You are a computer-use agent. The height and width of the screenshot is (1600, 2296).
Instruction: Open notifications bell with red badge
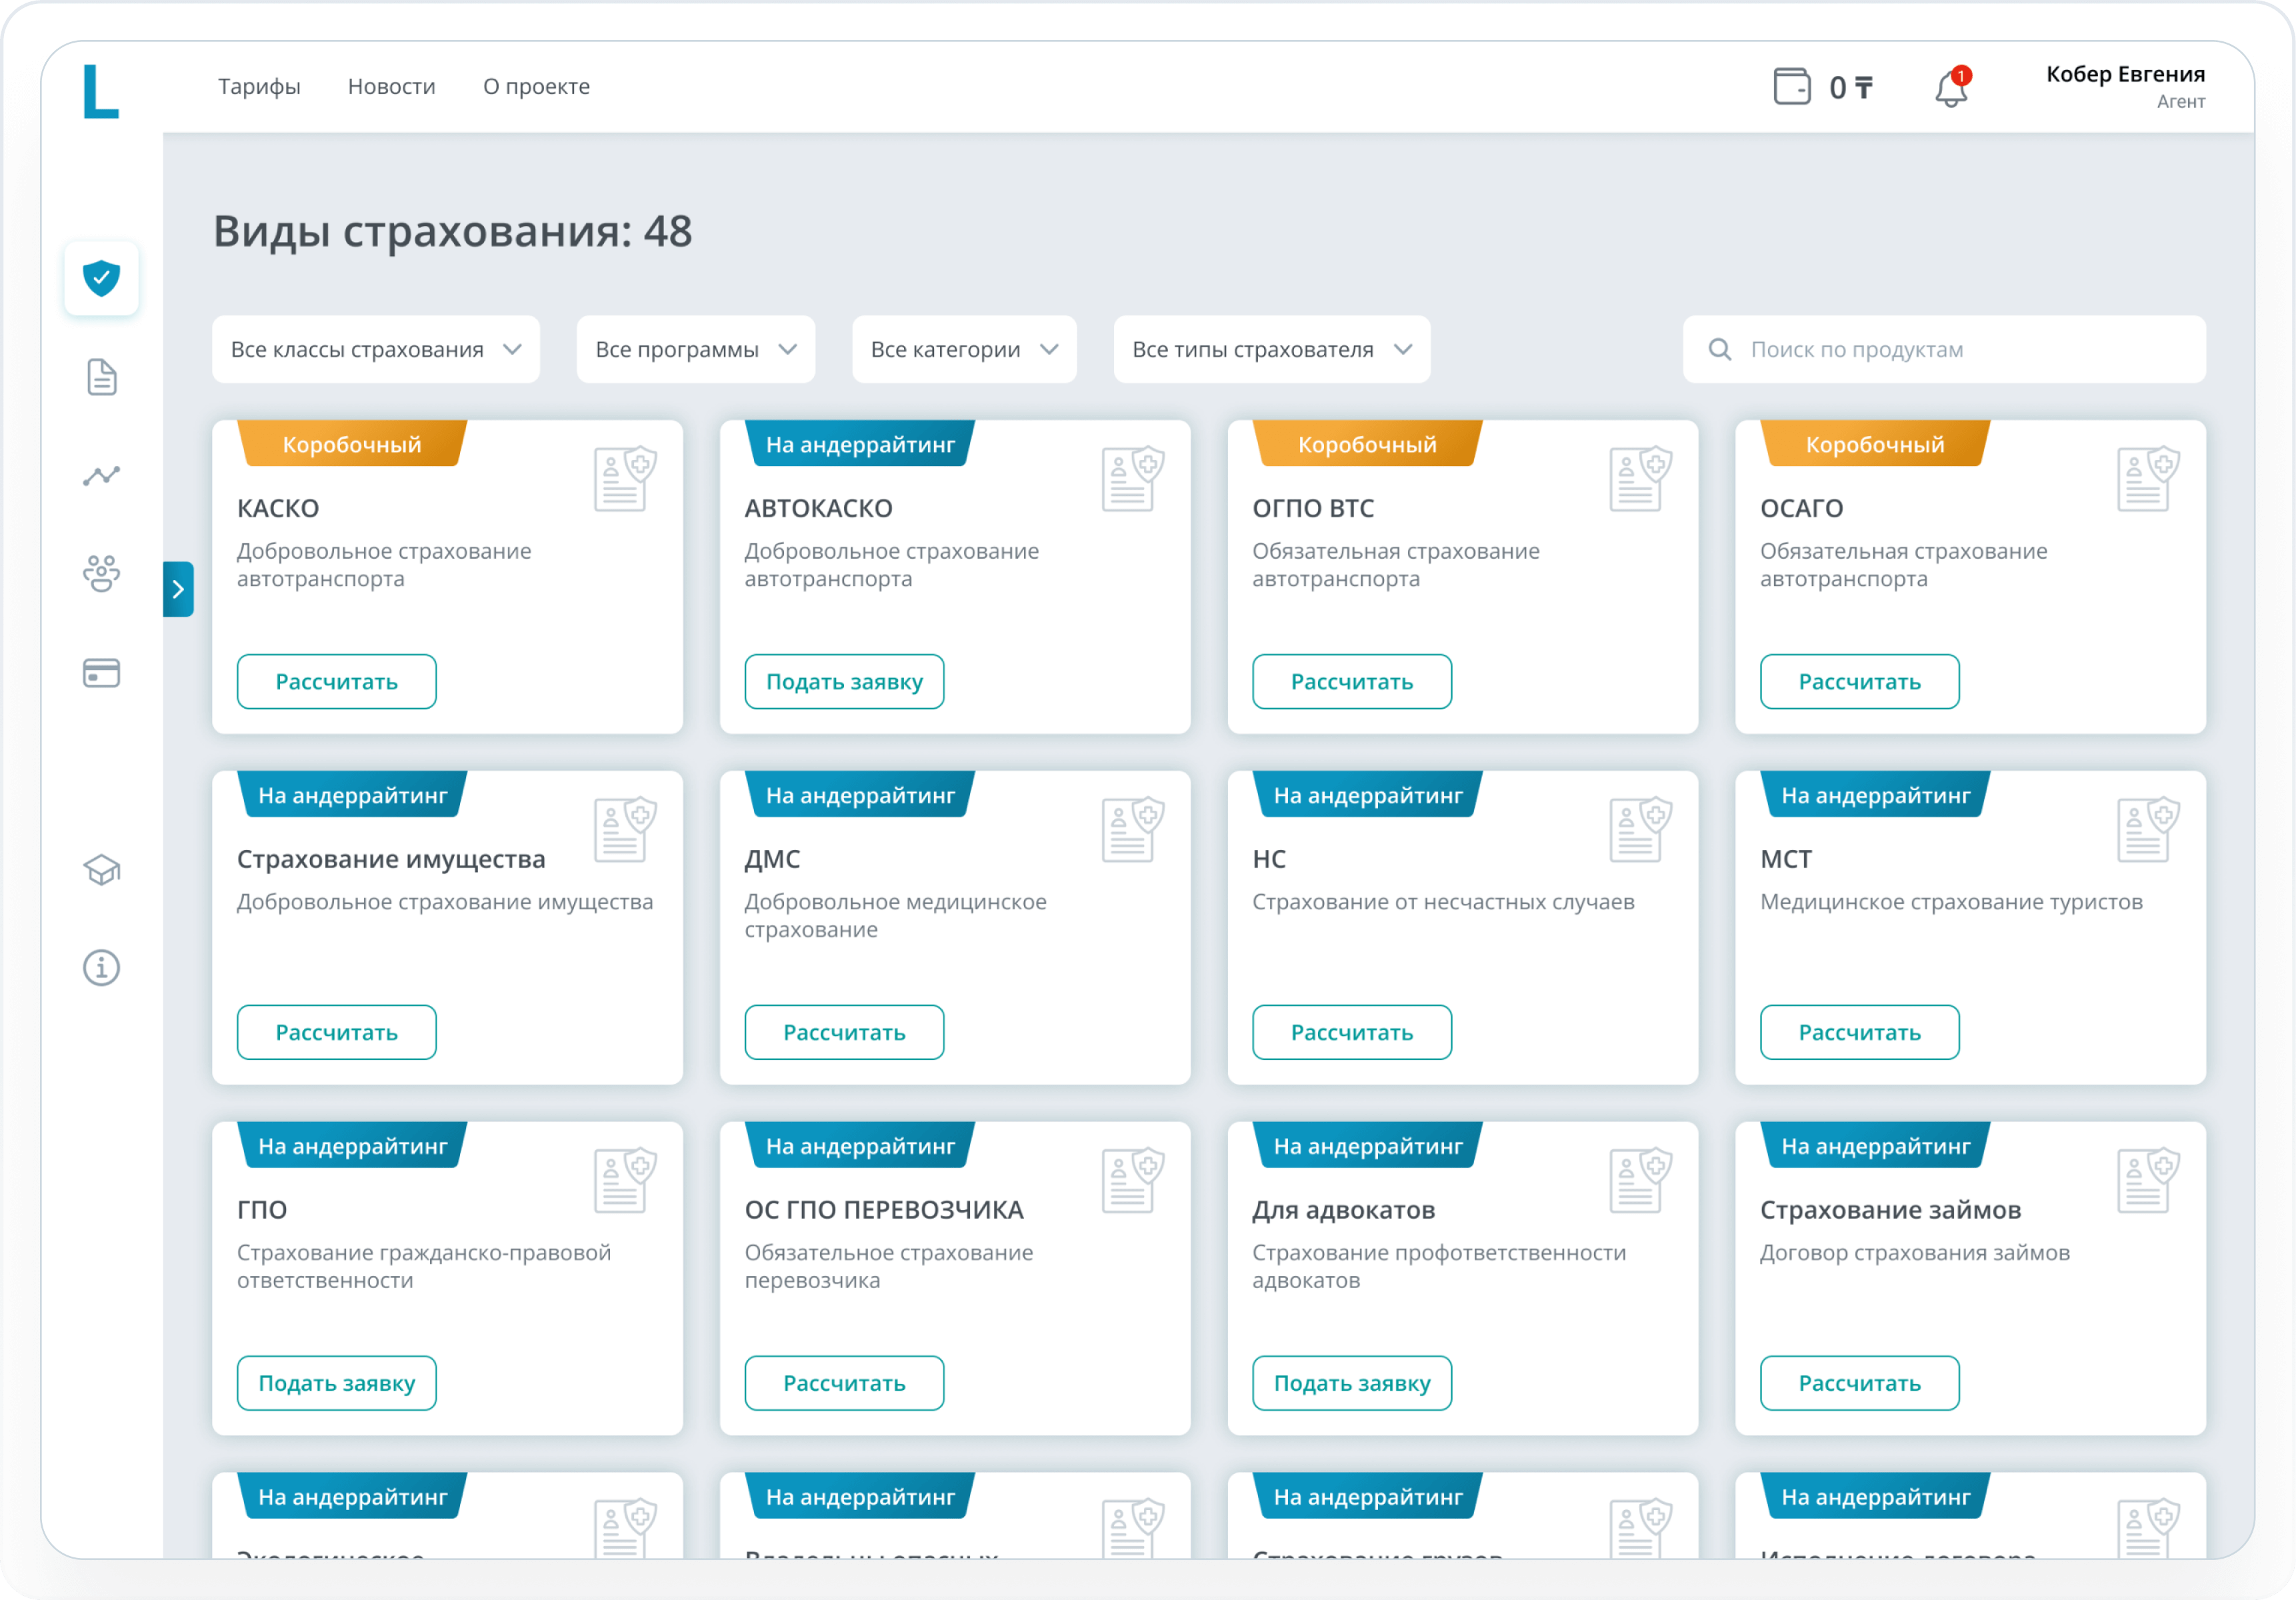[x=1950, y=88]
